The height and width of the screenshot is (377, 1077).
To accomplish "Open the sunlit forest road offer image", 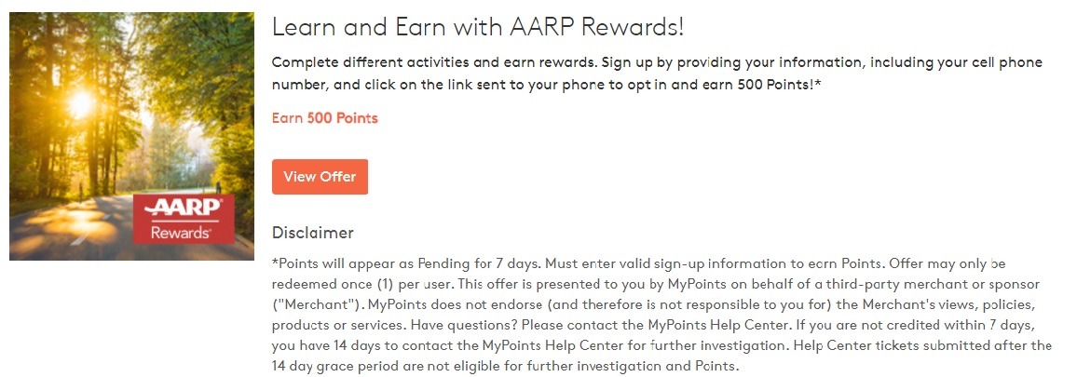I will pyautogui.click(x=132, y=136).
